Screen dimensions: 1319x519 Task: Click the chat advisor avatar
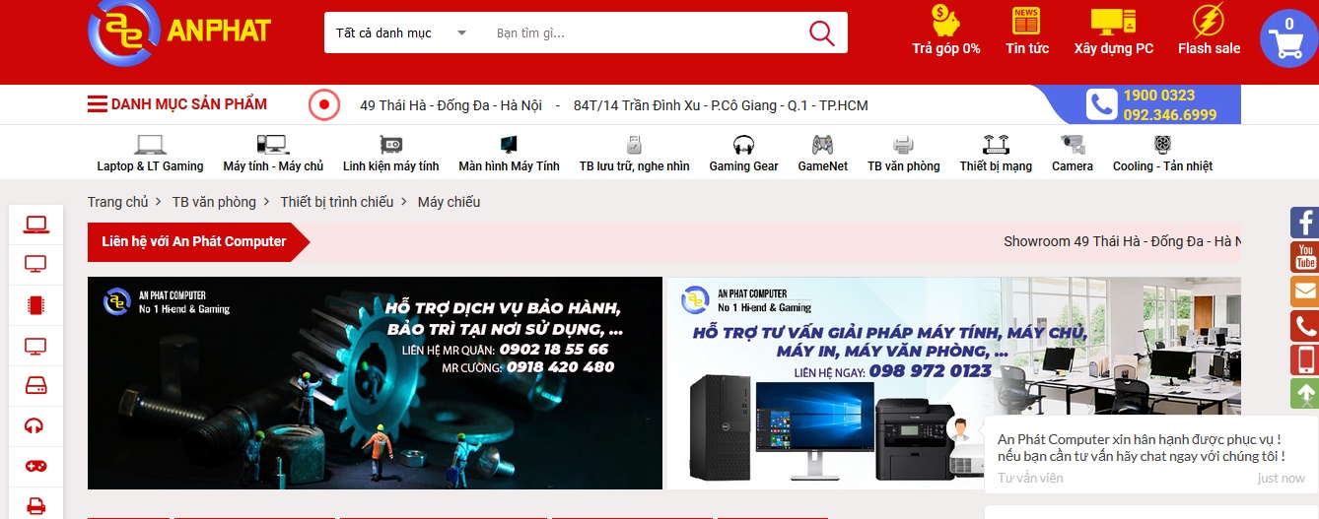click(957, 429)
